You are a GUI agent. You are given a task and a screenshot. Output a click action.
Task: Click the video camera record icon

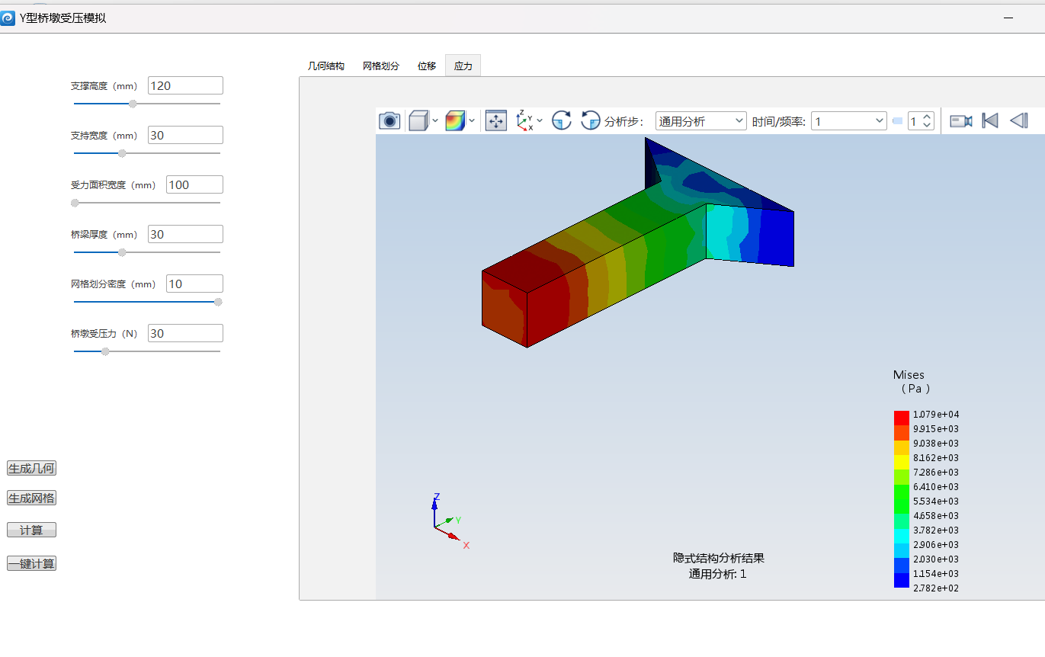tap(961, 120)
